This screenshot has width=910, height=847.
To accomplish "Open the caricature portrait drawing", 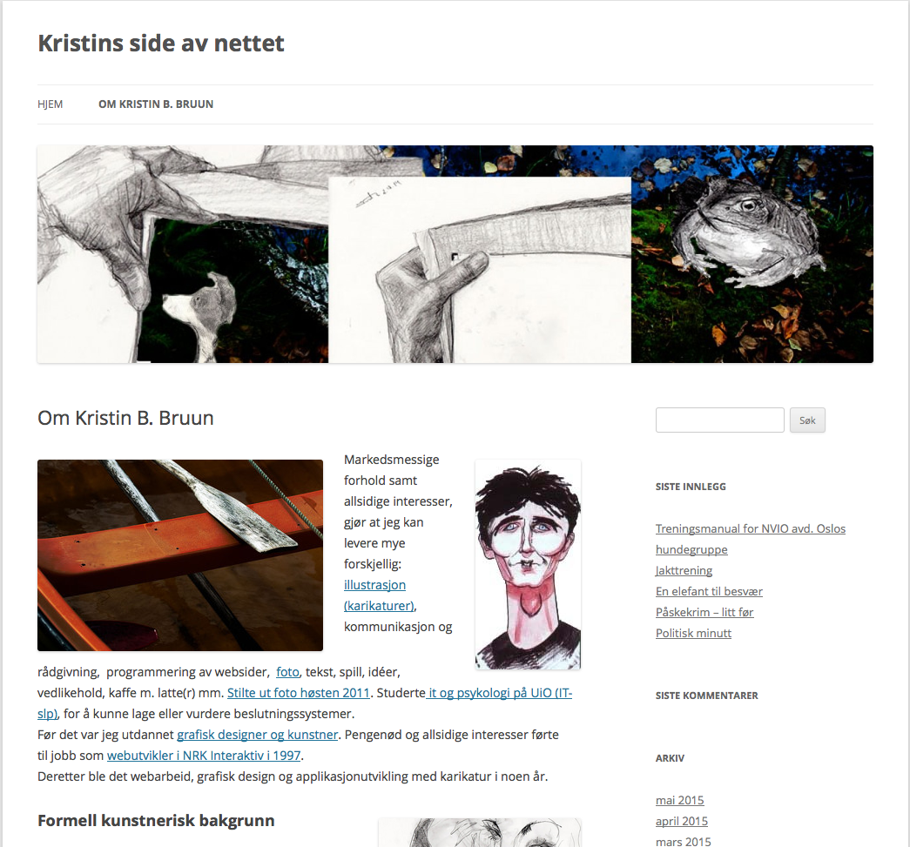I will [528, 564].
